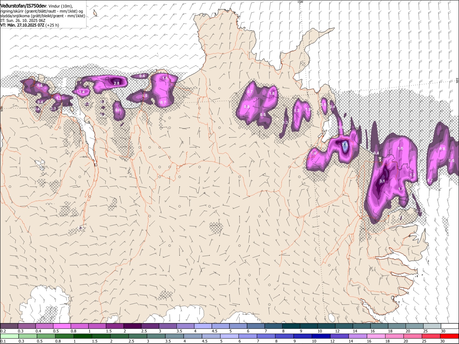Pick lower legend dark green swatch between 1 and 1.5
The image size is (459, 344).
coord(82,336)
